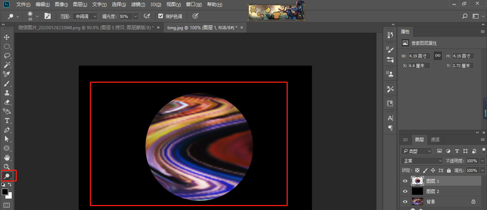This screenshot has width=487, height=210.
Task: Switch to the 3D panel tab
Action: click(405, 139)
